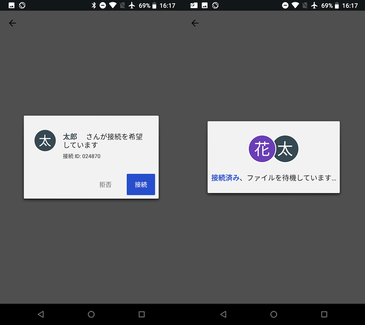Image resolution: width=365 pixels, height=325 pixels.
Task: Tap rotation icon in right status bar
Action: click(215, 5)
